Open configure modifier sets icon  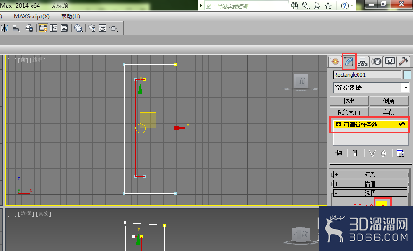coord(400,153)
